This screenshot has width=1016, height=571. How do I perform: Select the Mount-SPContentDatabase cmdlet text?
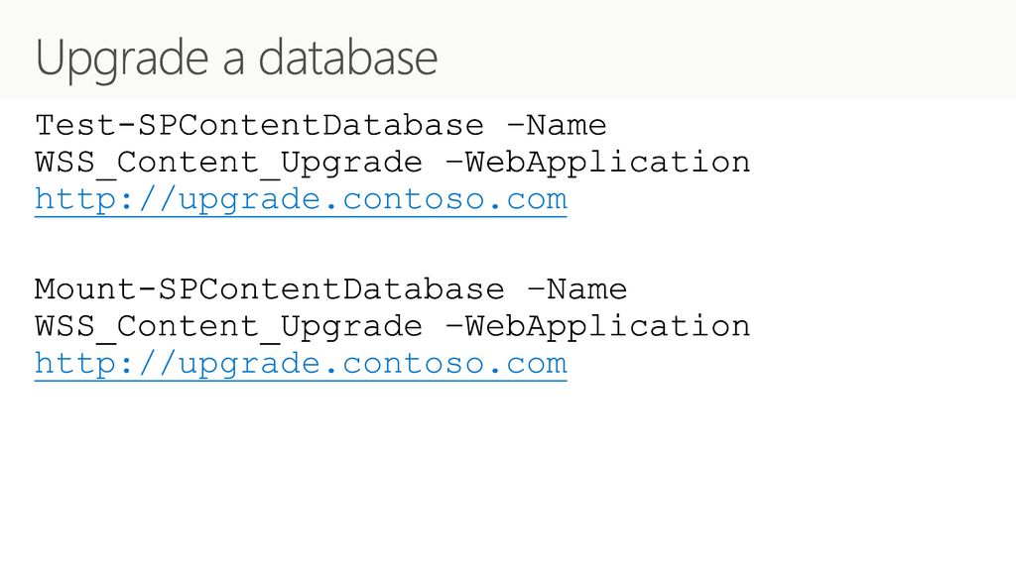pos(270,289)
